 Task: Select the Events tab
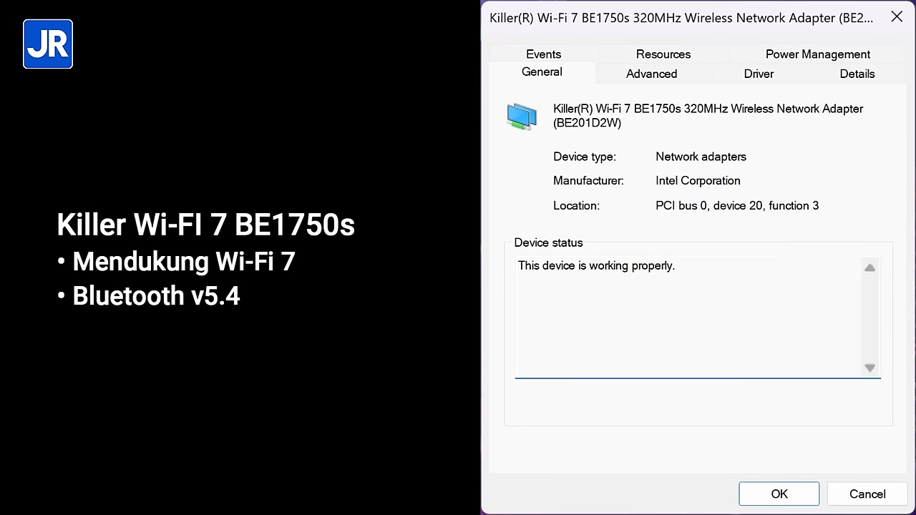click(543, 54)
